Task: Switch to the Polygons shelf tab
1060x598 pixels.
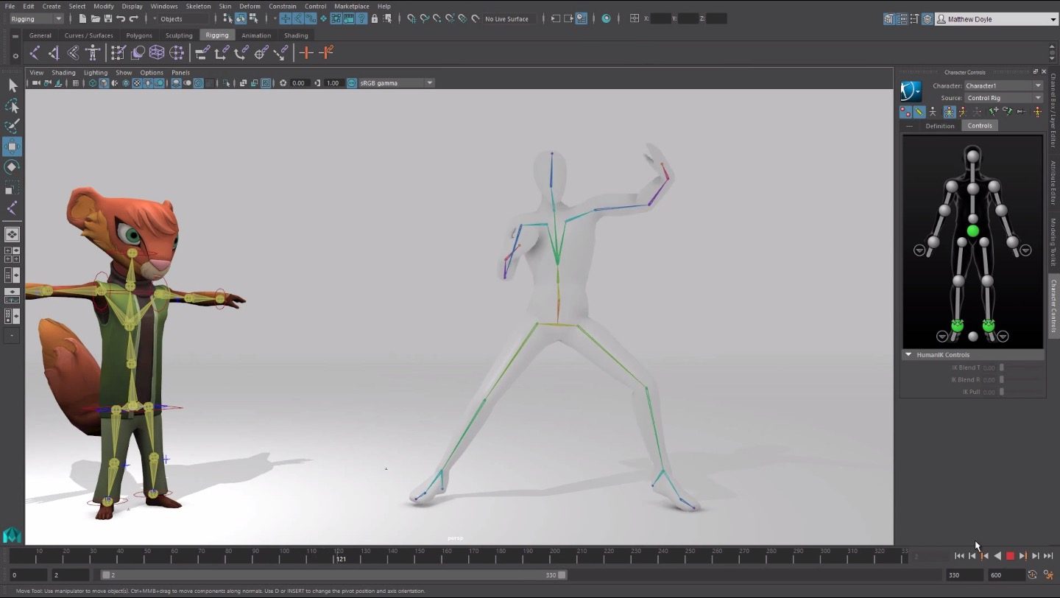Action: (138, 35)
